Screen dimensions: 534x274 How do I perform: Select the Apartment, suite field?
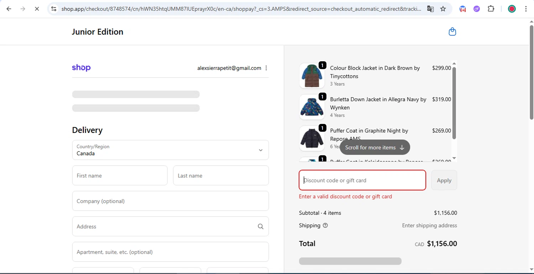click(171, 252)
